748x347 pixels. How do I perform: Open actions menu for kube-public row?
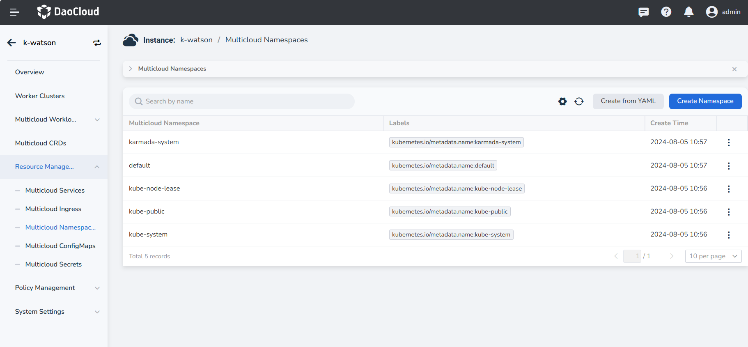pos(729,212)
